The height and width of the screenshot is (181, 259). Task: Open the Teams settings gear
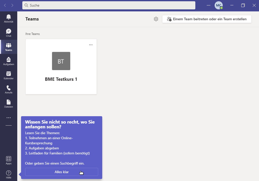[x=156, y=19]
